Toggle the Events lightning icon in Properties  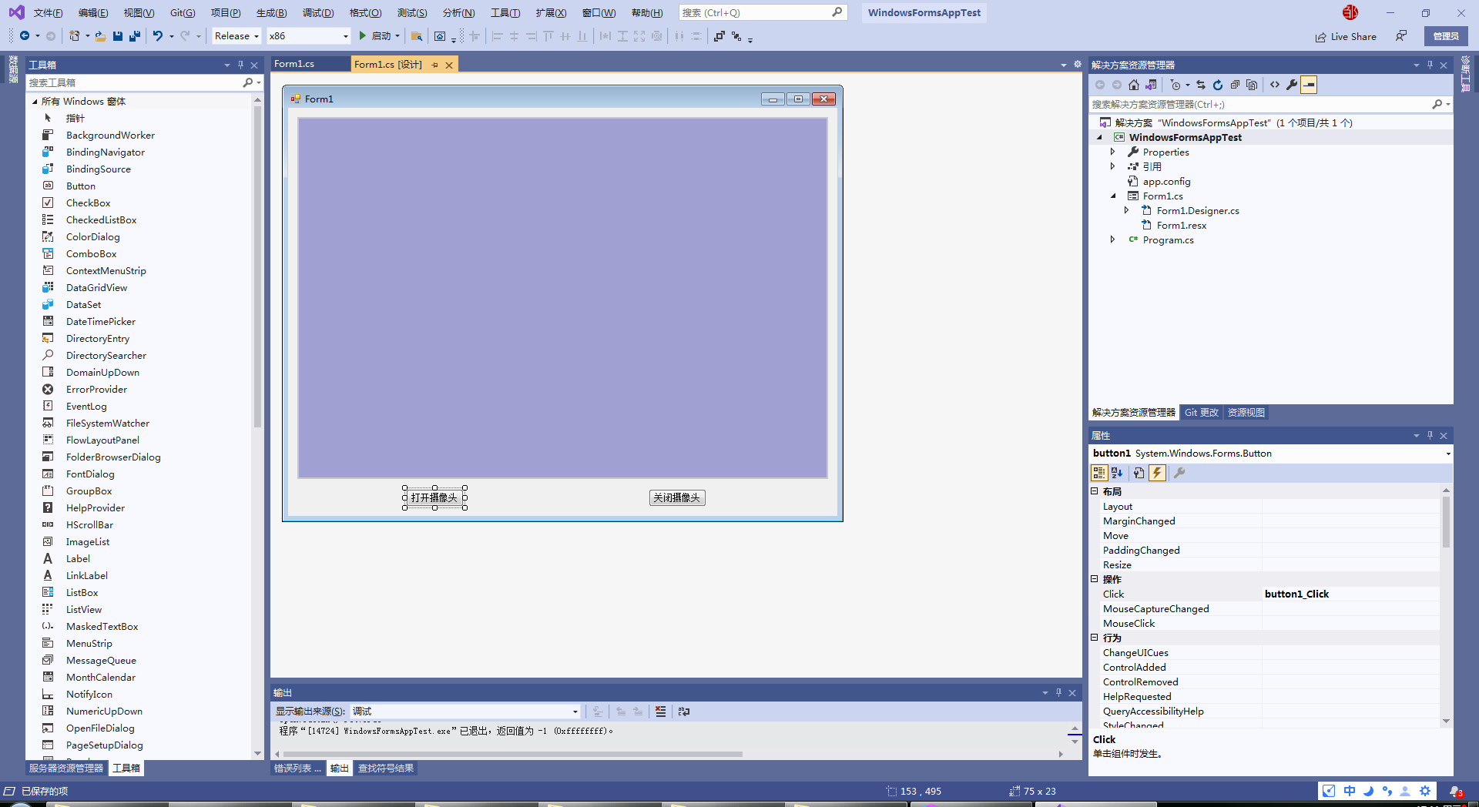1157,473
